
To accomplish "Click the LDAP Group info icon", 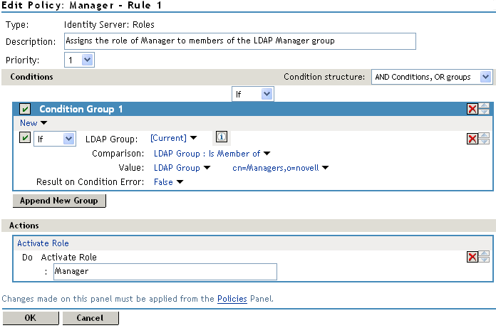I will pos(221,138).
